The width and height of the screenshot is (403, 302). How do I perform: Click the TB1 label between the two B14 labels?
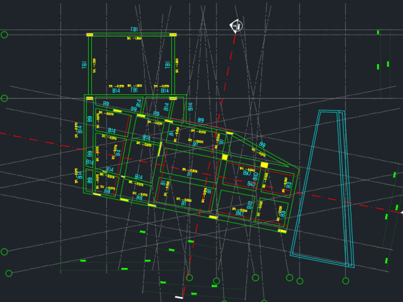click(134, 90)
